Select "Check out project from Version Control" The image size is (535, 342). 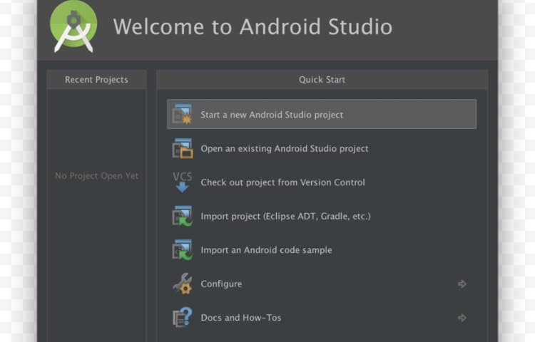tap(282, 182)
